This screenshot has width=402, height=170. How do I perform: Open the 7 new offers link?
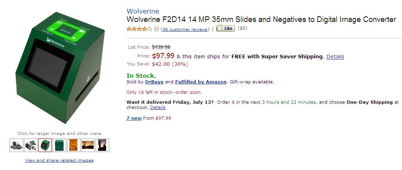pos(134,118)
